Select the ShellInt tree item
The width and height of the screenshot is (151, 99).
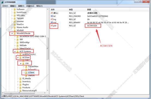click(31, 75)
